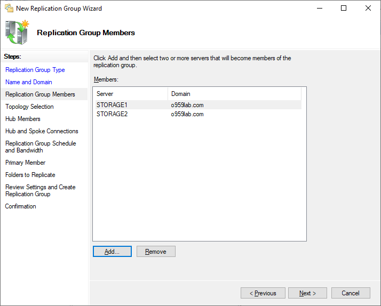Go to Next wizard page

pyautogui.click(x=307, y=293)
